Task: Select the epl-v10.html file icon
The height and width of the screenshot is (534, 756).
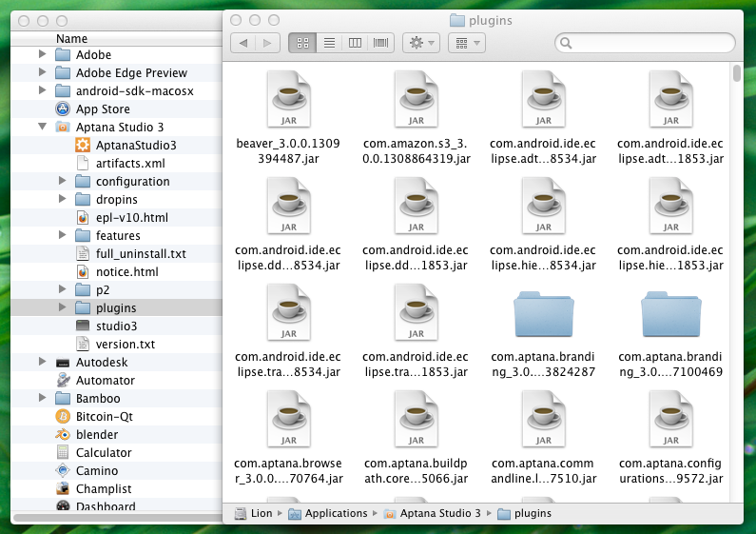Action: click(x=83, y=217)
